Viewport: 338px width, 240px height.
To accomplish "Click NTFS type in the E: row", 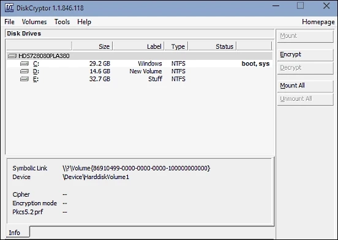I will tap(178, 79).
